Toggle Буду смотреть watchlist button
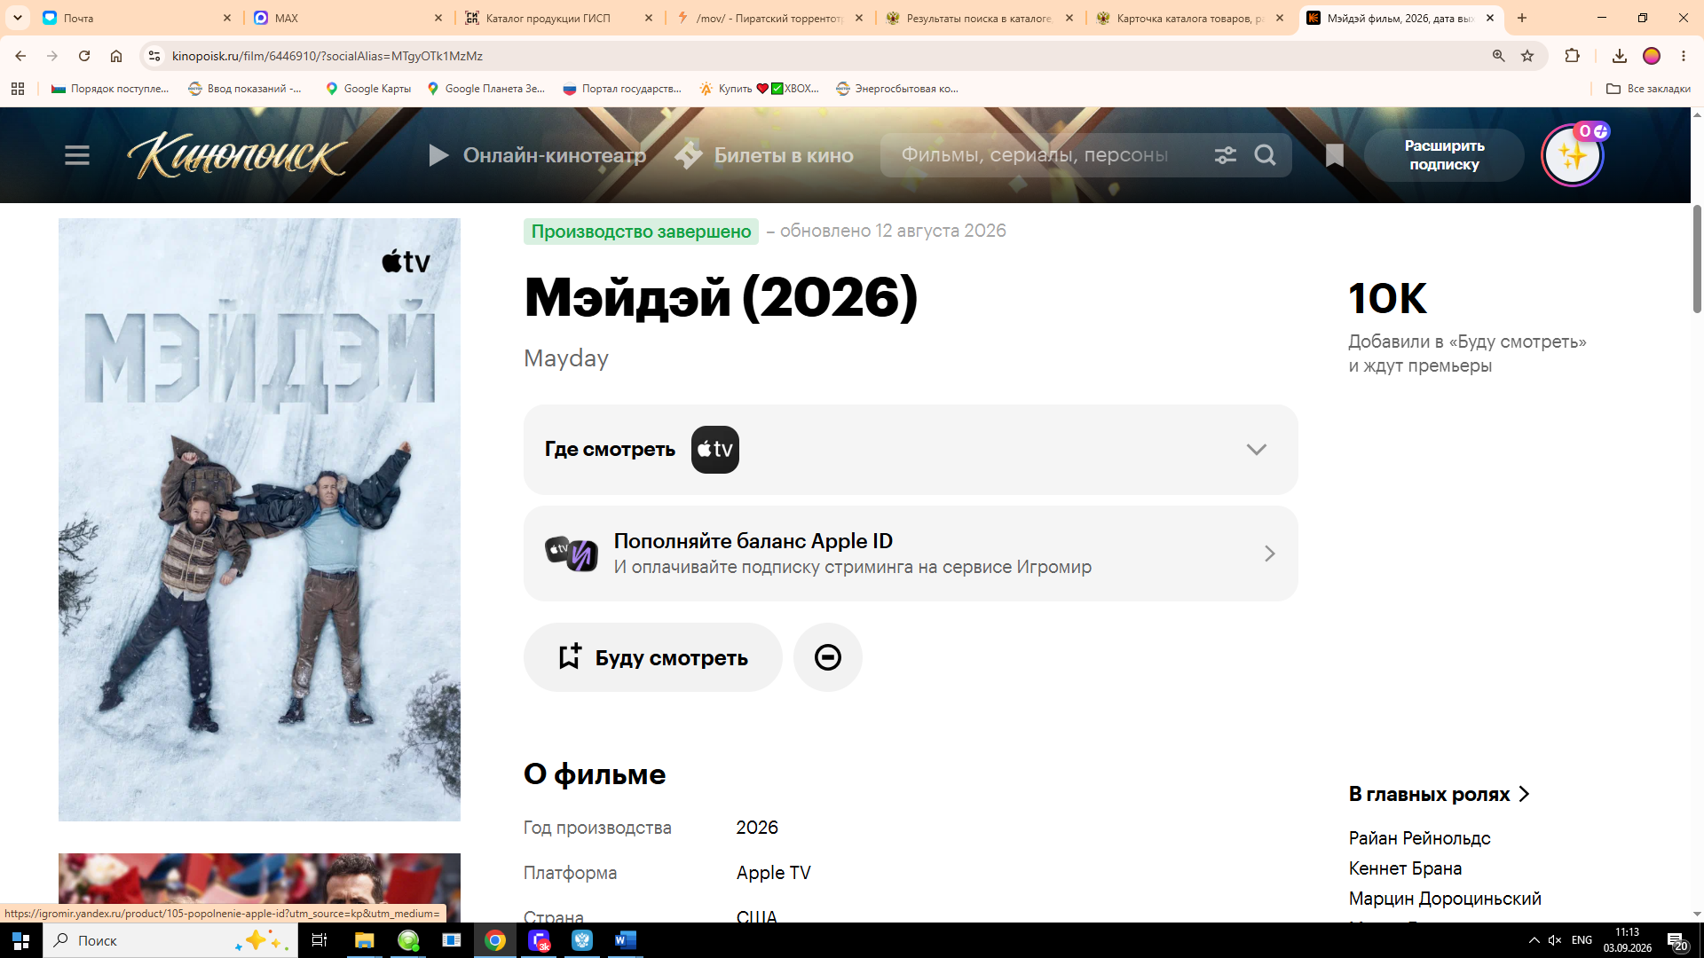Viewport: 1704px width, 958px height. [x=652, y=657]
